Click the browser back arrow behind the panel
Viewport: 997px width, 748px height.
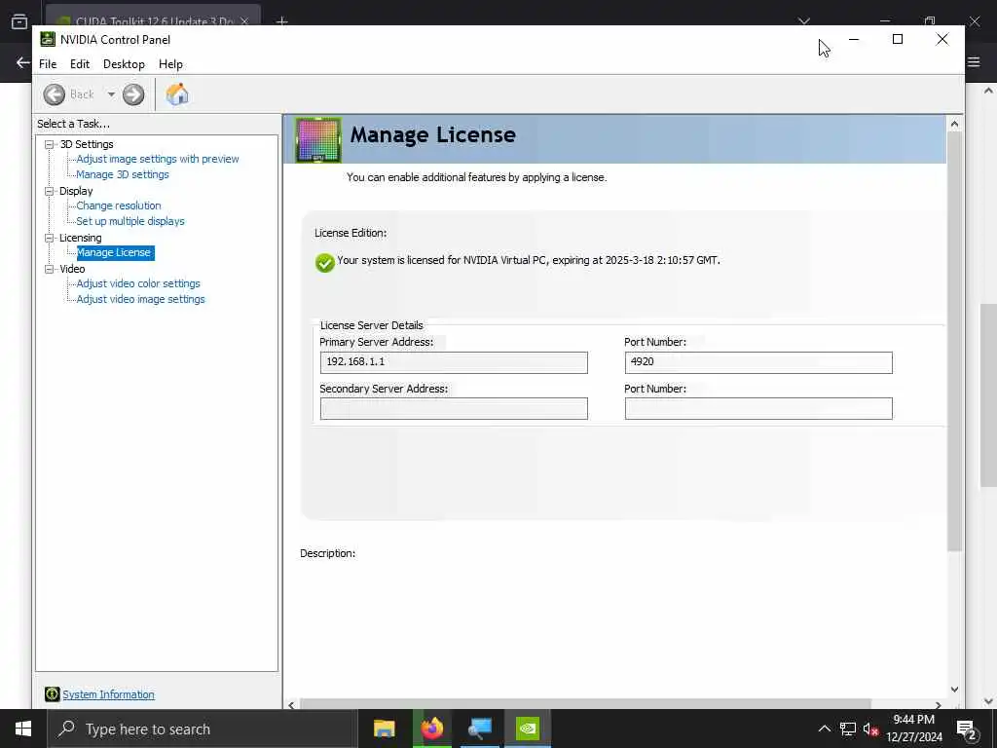point(23,62)
